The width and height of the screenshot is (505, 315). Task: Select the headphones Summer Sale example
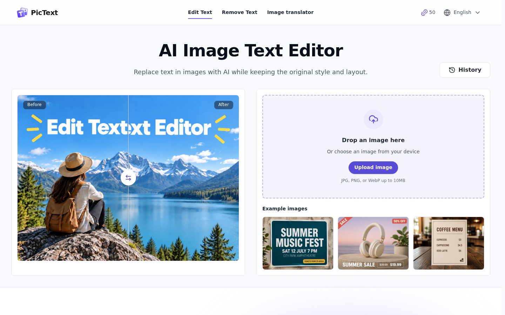373,243
